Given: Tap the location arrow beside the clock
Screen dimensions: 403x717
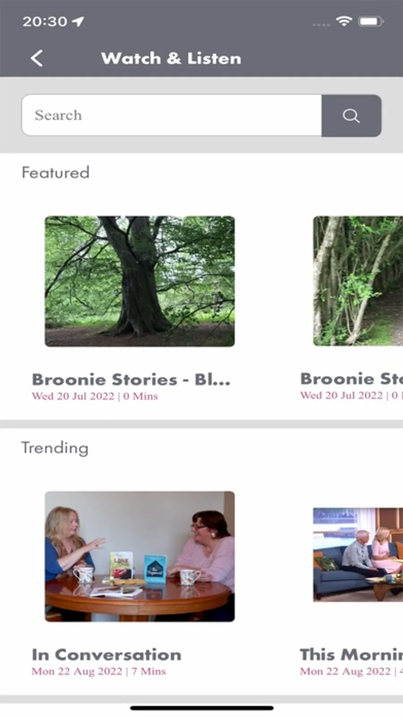Looking at the screenshot, I should pos(78,21).
